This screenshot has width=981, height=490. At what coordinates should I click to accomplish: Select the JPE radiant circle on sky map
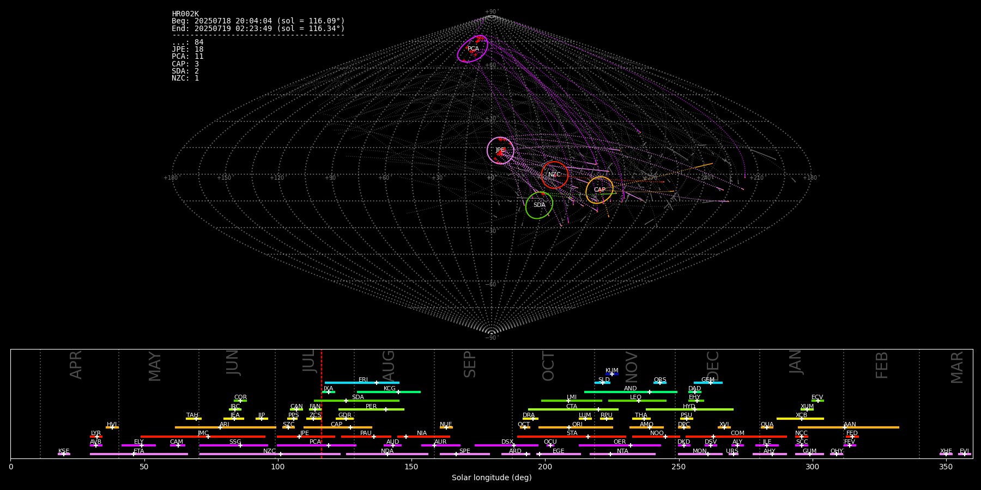[x=500, y=150]
